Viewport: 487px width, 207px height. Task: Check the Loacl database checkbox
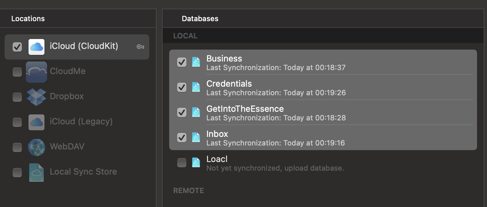[182, 163]
